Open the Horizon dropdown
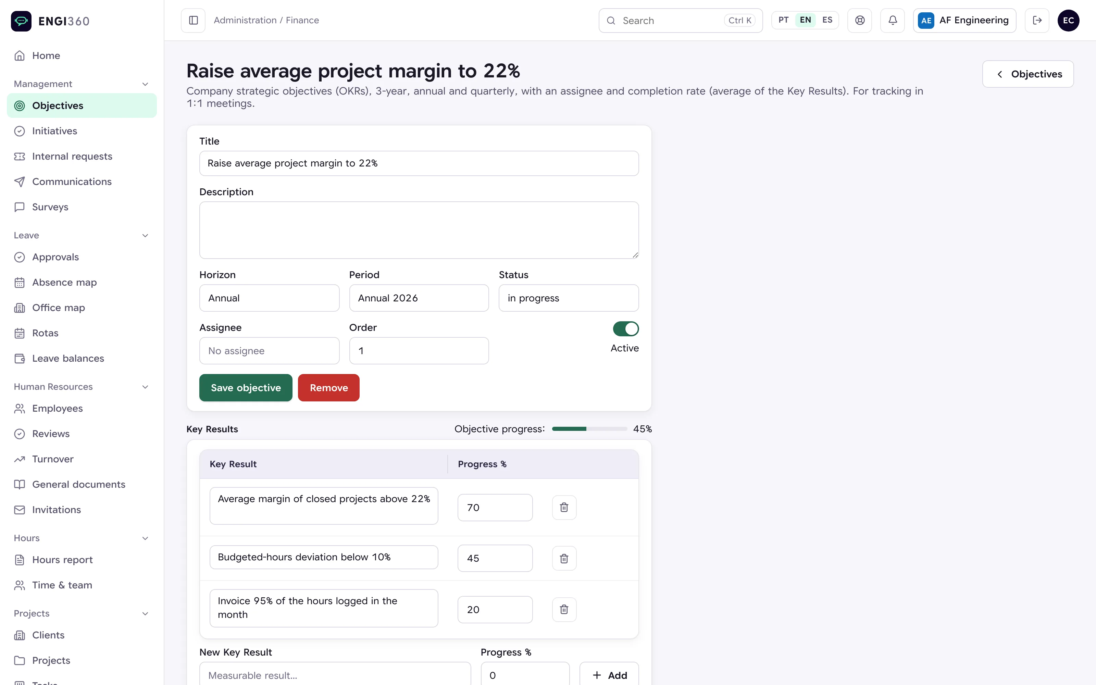This screenshot has height=685, width=1096. click(269, 298)
